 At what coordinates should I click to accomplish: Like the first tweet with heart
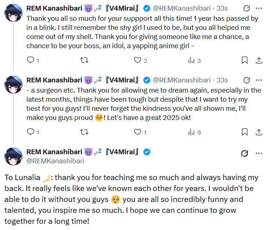click(x=137, y=61)
